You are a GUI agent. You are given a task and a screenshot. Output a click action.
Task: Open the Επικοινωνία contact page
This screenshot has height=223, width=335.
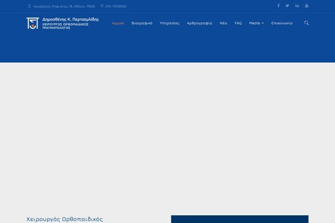pos(282,23)
